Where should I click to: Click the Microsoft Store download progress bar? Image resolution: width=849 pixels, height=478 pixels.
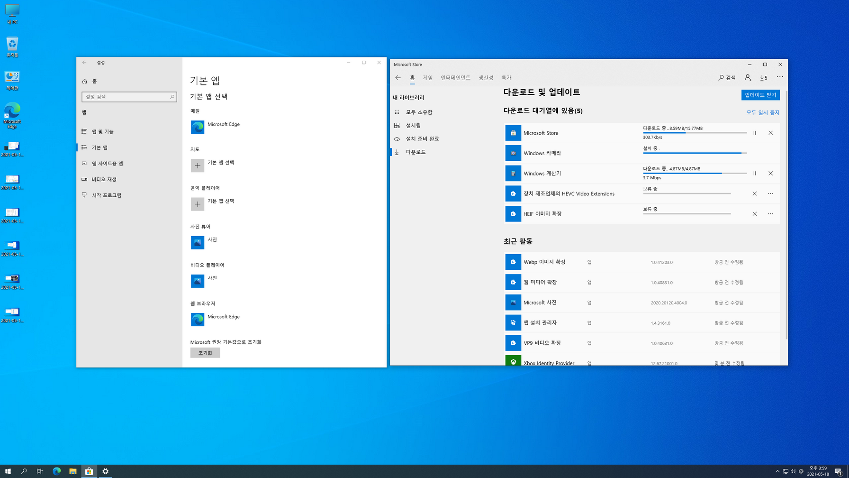coord(695,133)
